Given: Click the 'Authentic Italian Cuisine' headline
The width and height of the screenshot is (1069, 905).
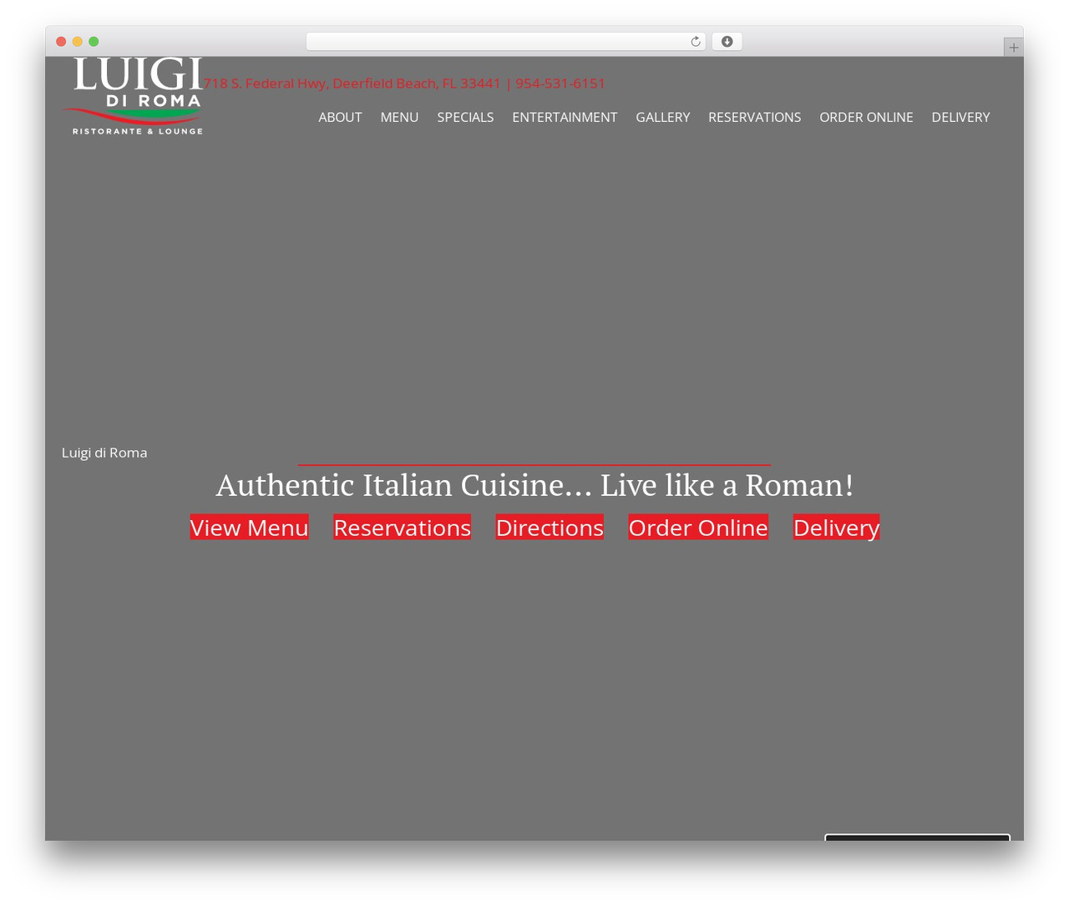Looking at the screenshot, I should tap(534, 485).
